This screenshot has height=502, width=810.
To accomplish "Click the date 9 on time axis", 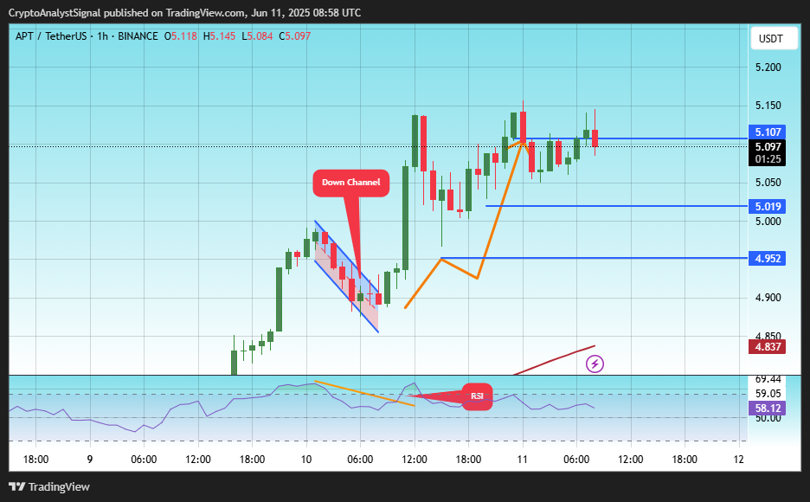I will pos(90,459).
